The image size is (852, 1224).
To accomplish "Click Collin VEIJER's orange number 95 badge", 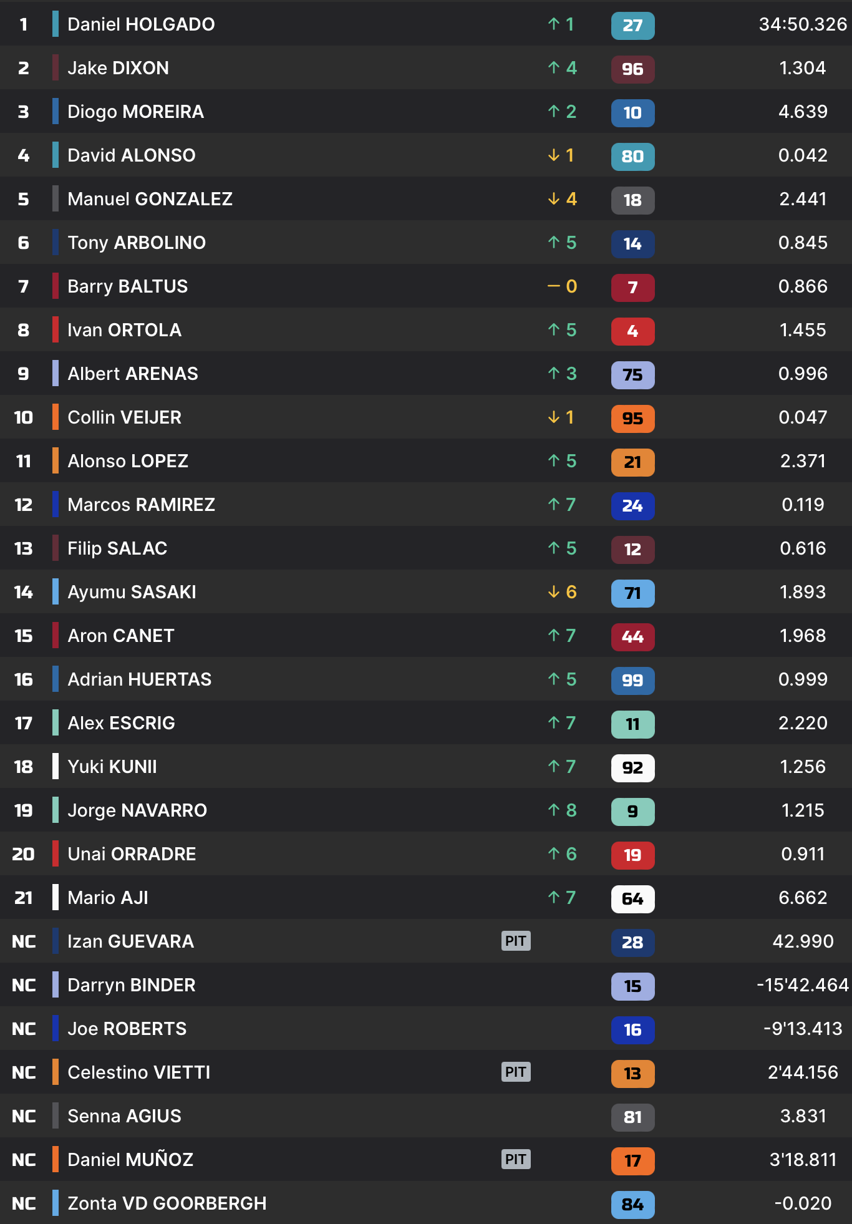I will pos(632,419).
